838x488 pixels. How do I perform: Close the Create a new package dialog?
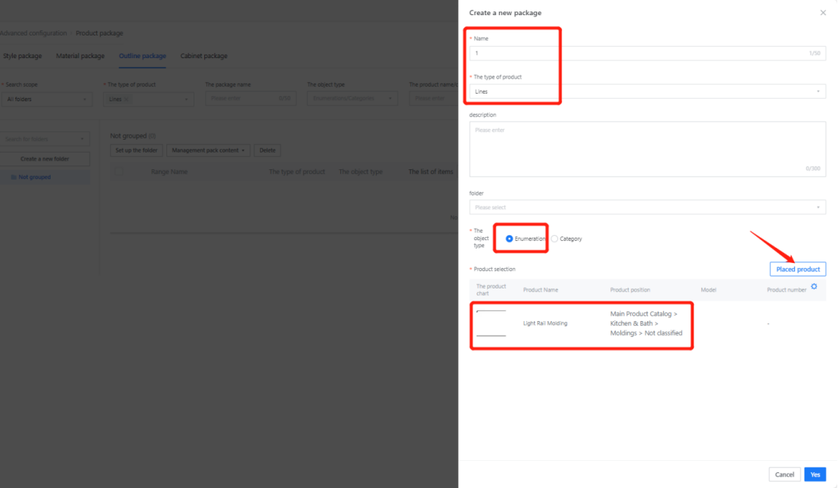(x=823, y=13)
